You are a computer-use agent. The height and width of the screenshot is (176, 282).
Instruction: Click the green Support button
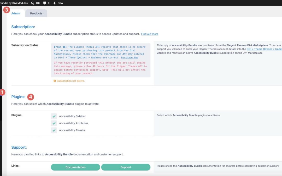[126, 167]
